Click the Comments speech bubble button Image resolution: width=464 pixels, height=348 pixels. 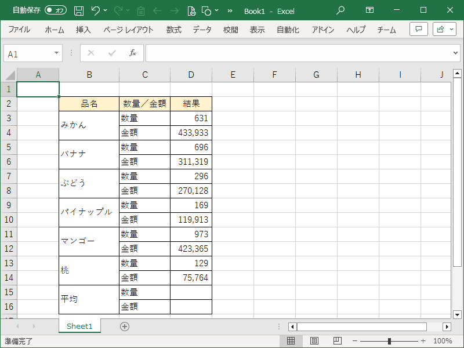418,29
